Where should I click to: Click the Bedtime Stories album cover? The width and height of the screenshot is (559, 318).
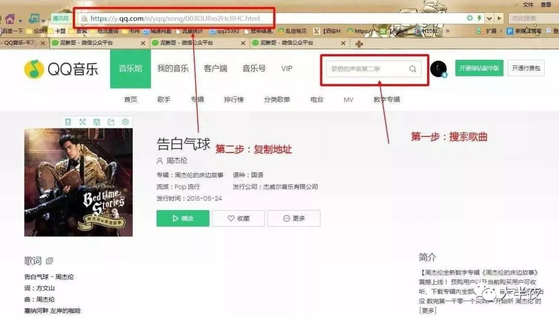click(79, 182)
